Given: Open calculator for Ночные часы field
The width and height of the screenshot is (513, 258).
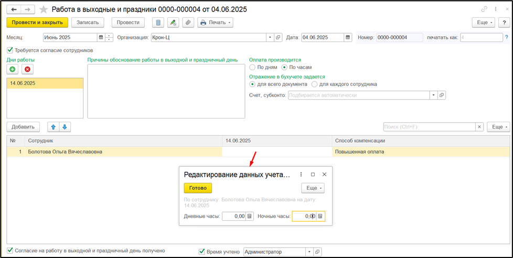Looking at the screenshot, I should click(320, 216).
